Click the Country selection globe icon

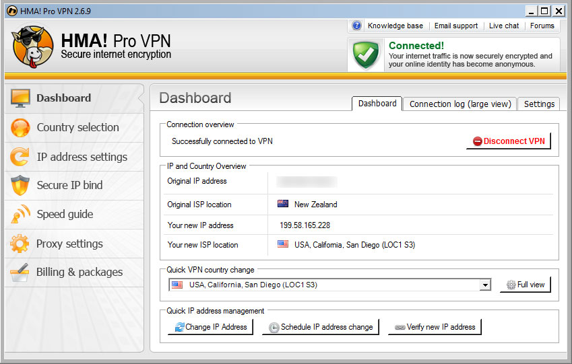(x=20, y=128)
